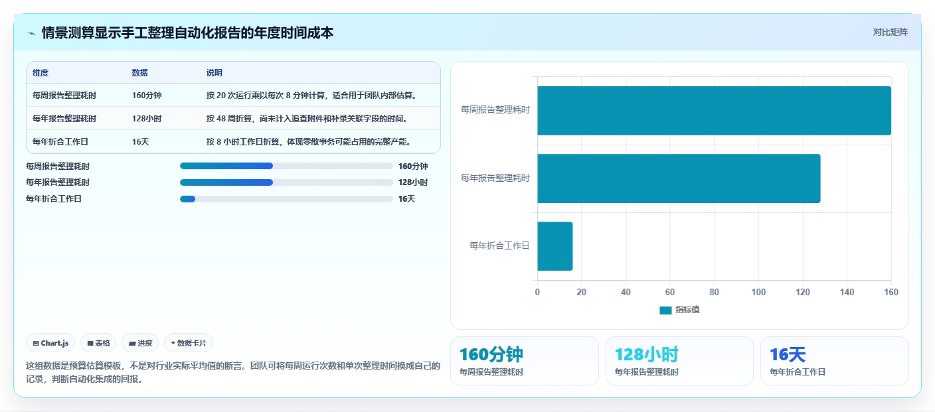Viewport: 935px width, 412px height.
Task: Click the 每年报告整理耗时 chart bar
Action: pyautogui.click(x=679, y=178)
